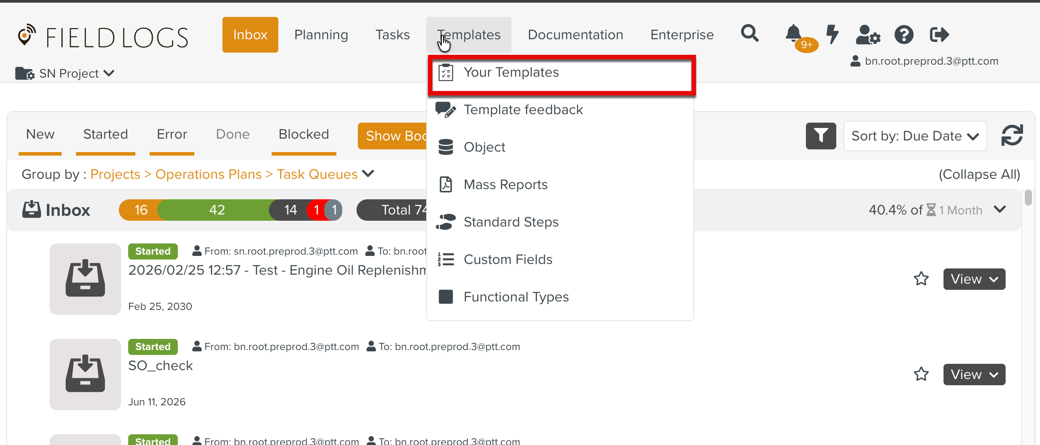This screenshot has width=1040, height=445.
Task: Open the search magnifier icon
Action: [x=750, y=33]
